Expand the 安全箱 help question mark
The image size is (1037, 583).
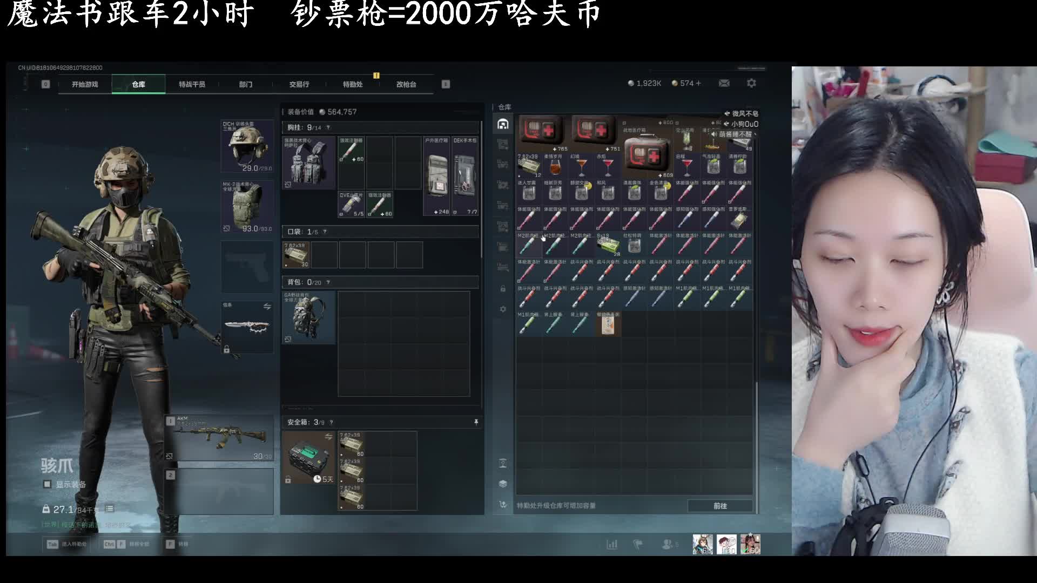click(331, 423)
